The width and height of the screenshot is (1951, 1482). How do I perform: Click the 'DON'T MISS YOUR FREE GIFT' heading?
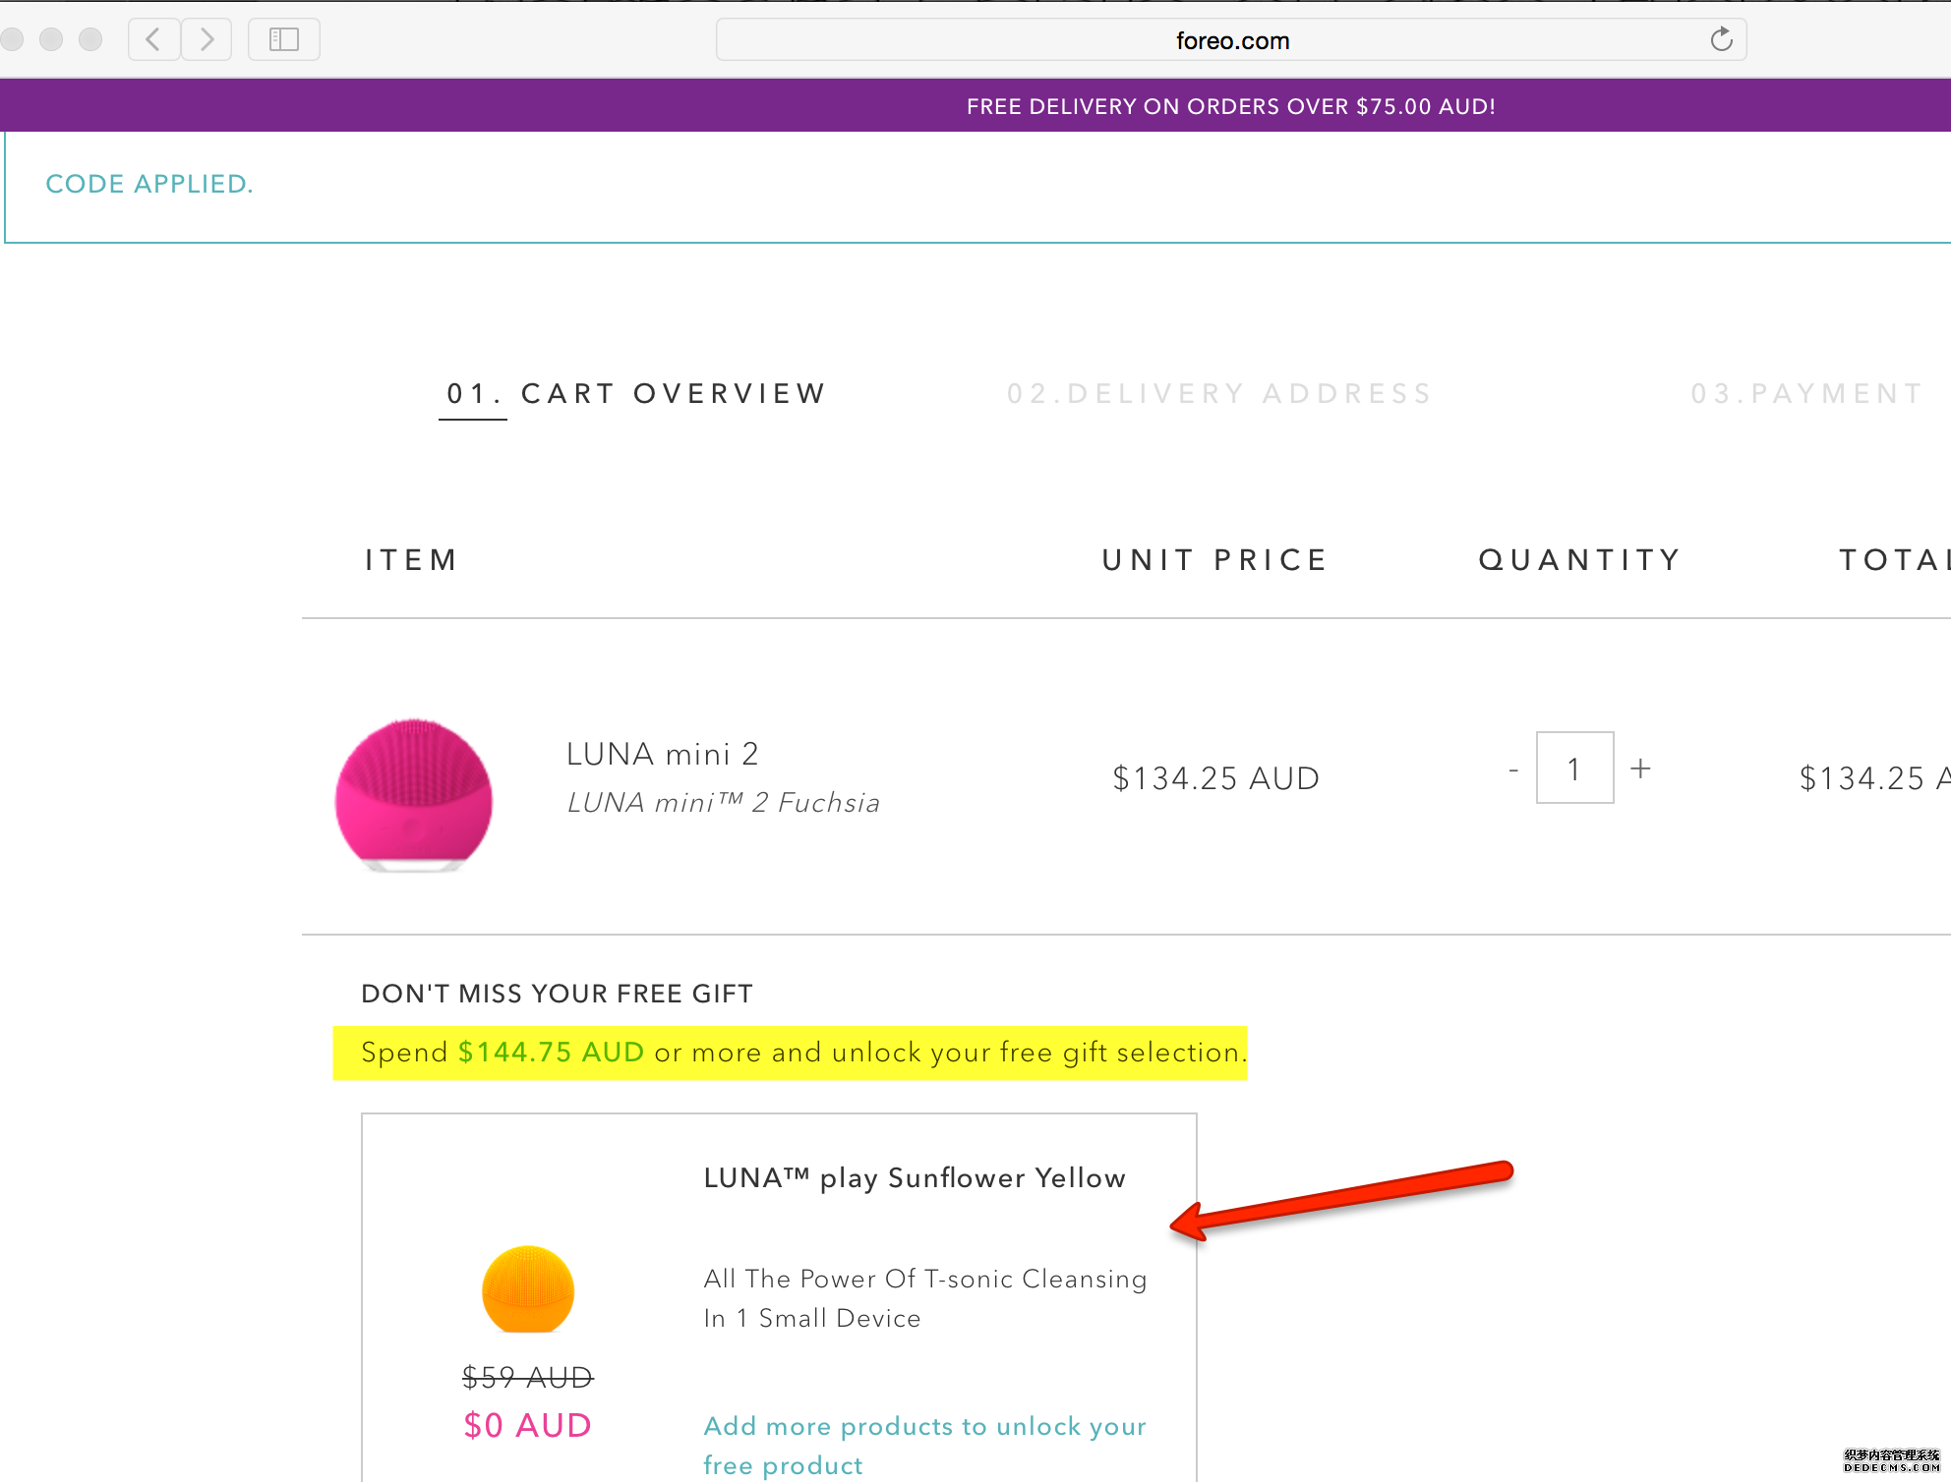point(557,994)
